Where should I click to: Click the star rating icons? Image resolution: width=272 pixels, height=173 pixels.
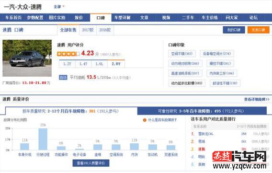(68, 54)
